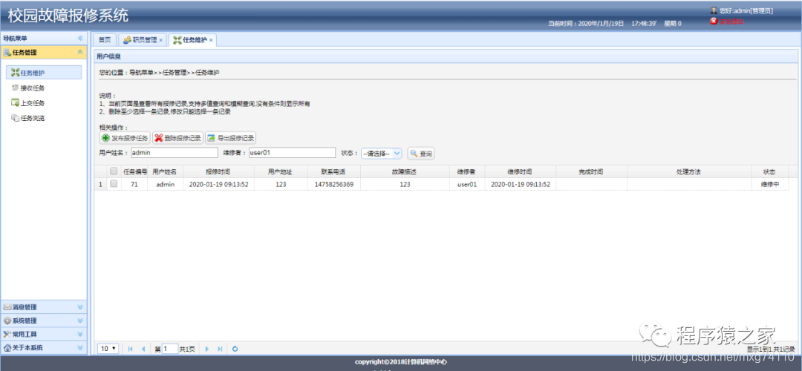The height and width of the screenshot is (371, 802).
Task: Expand the 常用工具 panel
Action: (80, 334)
